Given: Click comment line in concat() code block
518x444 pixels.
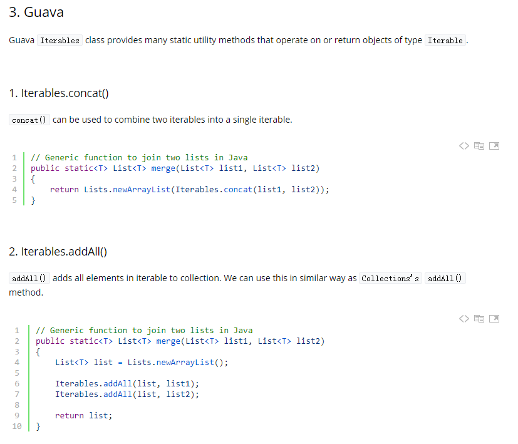Looking at the screenshot, I should (139, 158).
